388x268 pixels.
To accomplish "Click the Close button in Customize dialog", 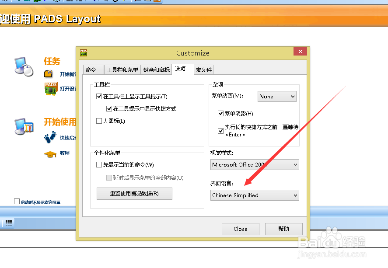I will point(241,229).
